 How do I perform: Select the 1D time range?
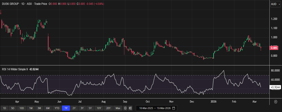point(4,108)
